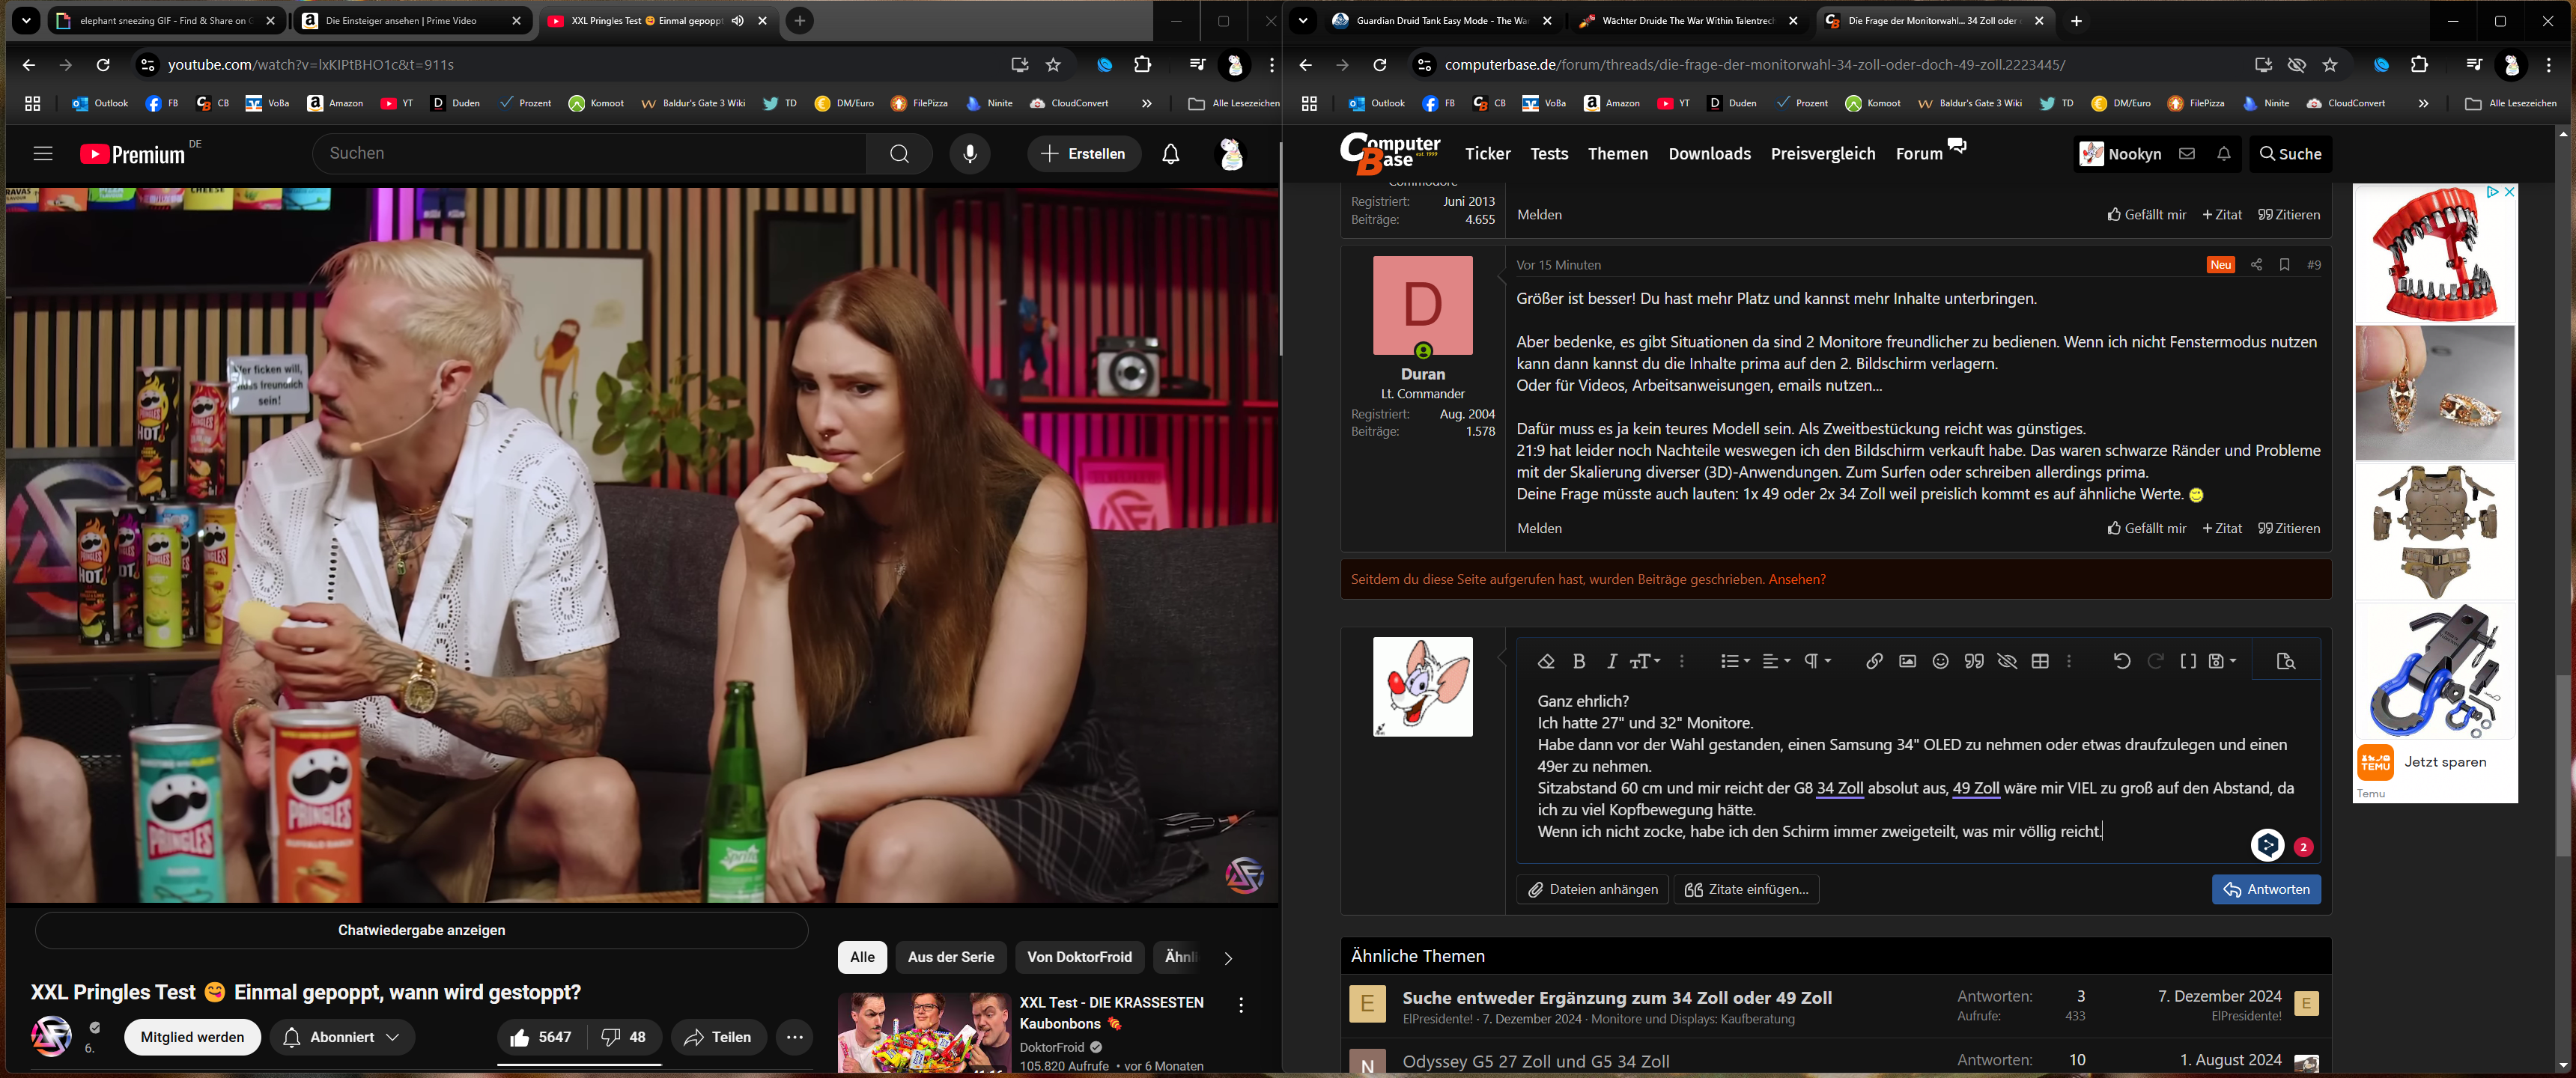Open the list formatting dropdown
Image resolution: width=2576 pixels, height=1078 pixels.
[x=1734, y=661]
